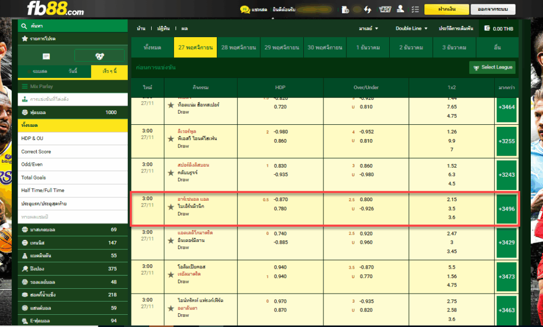Expand more markets +3463
The image size is (543, 327).
point(506,311)
